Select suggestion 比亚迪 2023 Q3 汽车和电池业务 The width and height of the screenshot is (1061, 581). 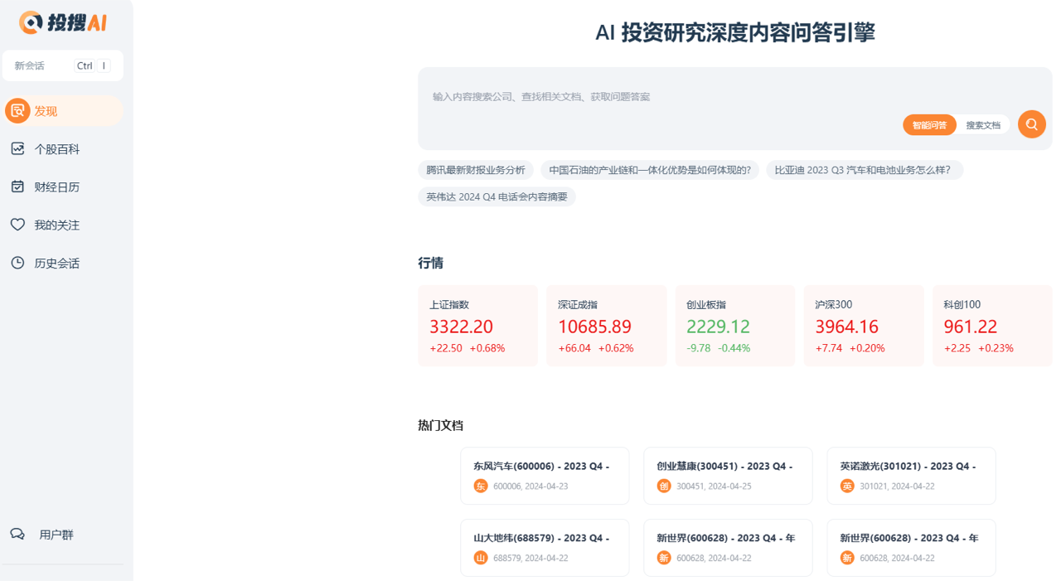pyautogui.click(x=865, y=170)
